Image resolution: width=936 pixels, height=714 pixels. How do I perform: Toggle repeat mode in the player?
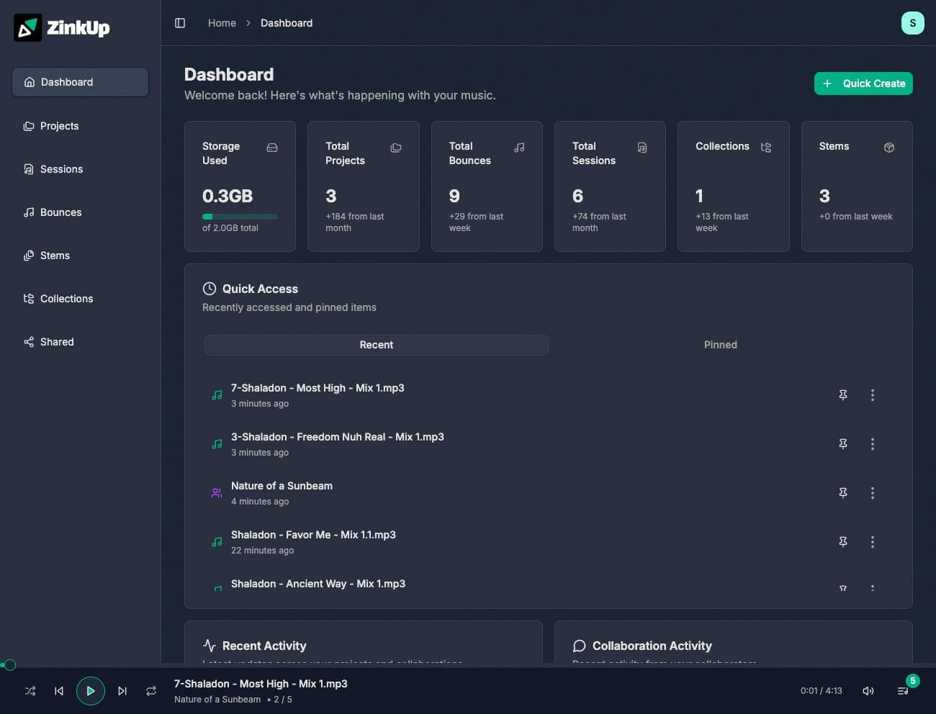point(151,690)
